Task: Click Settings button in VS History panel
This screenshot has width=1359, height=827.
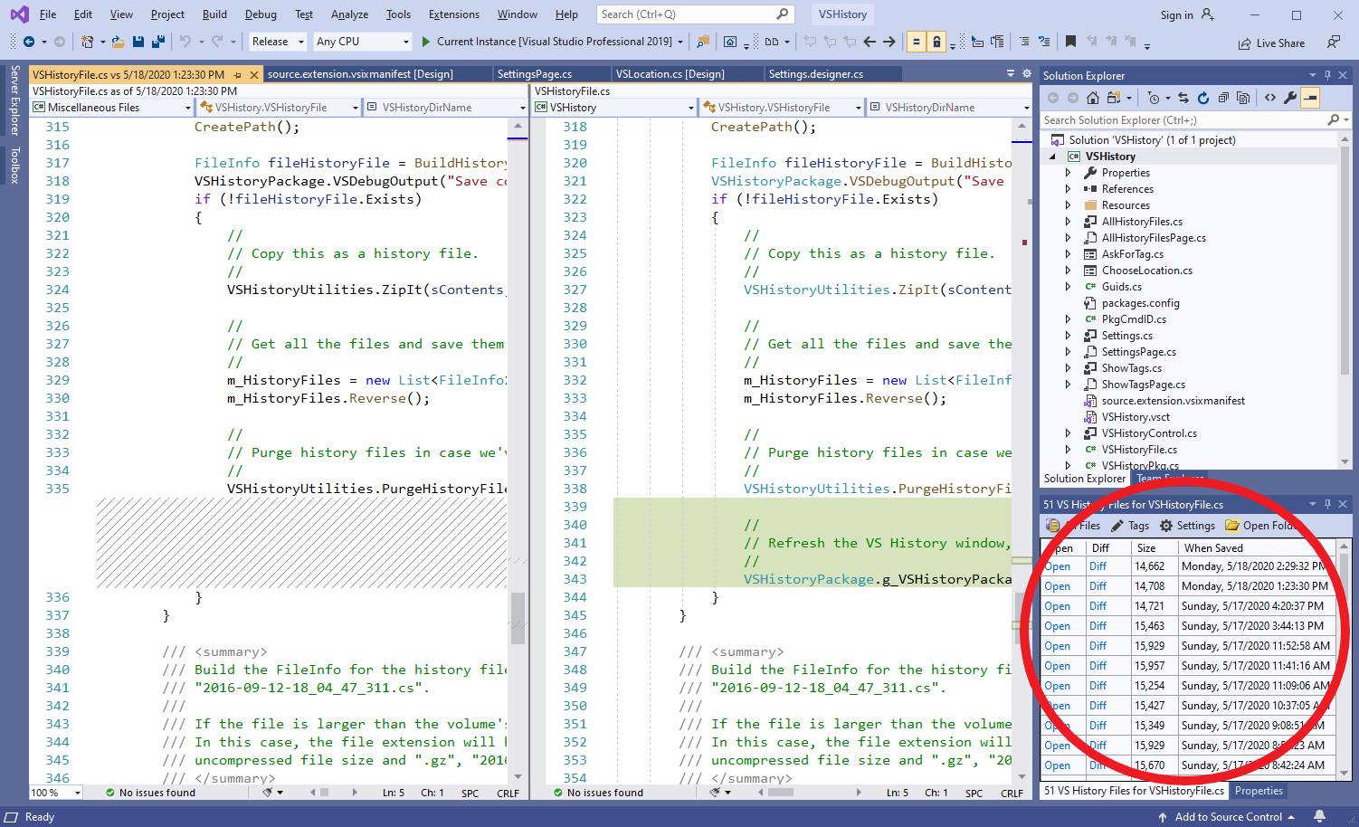Action: (1187, 526)
